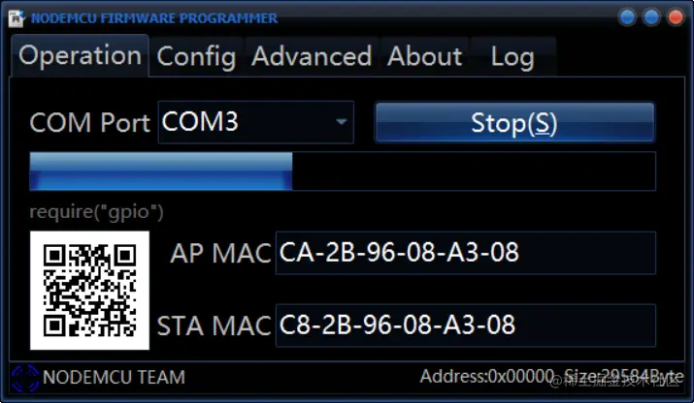Screen dimensions: 694x403
Task: Expand COM Port list via arrow
Action: pyautogui.click(x=341, y=122)
